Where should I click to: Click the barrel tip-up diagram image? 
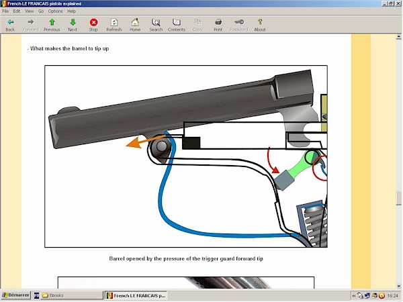coord(186,156)
